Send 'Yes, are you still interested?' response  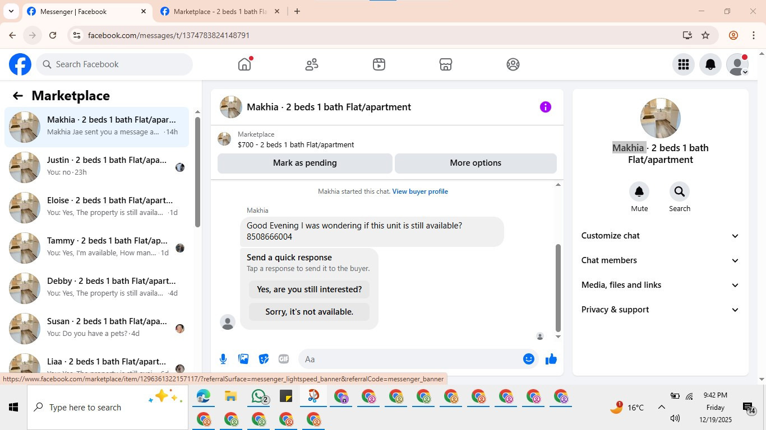[309, 289]
